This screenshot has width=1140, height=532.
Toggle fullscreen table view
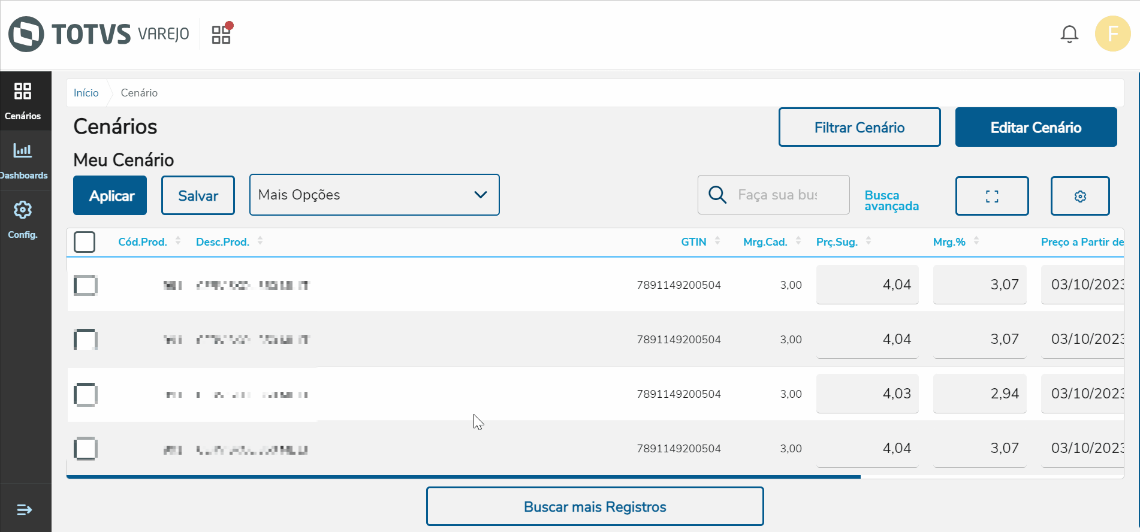click(x=992, y=196)
